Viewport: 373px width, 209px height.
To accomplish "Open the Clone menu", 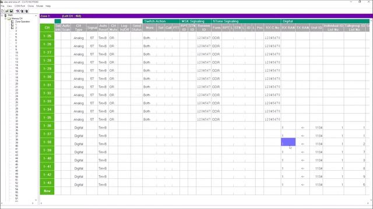I will tap(31, 6).
